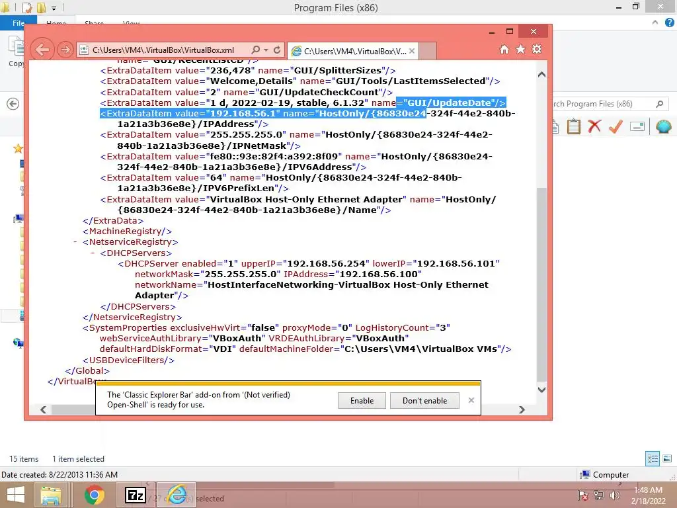Open the File tab in Explorer
The image size is (677, 508).
tap(18, 23)
